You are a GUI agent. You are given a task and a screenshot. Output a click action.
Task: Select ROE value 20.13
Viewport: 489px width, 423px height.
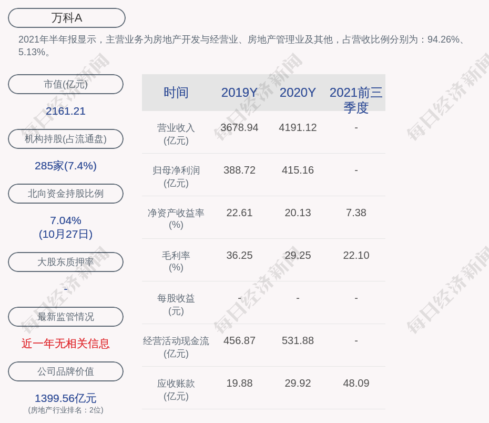click(298, 213)
